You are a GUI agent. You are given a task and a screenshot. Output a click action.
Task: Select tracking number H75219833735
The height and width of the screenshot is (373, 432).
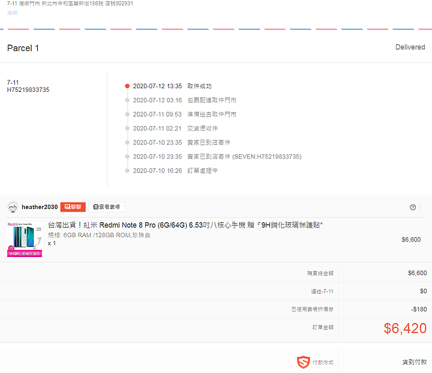pyautogui.click(x=28, y=89)
